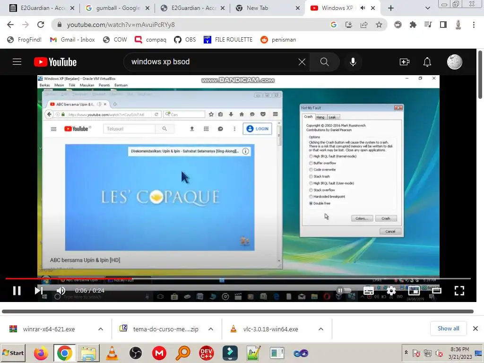Switch to the gumball - Google tab
Image resolution: width=484 pixels, height=363 pixels.
tap(118, 8)
